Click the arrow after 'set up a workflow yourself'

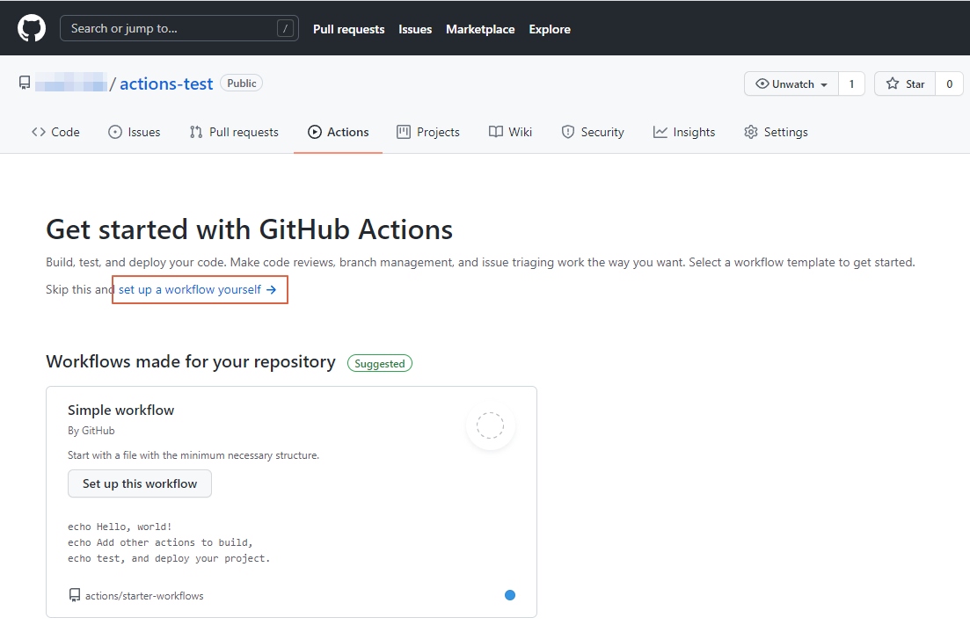[271, 289]
